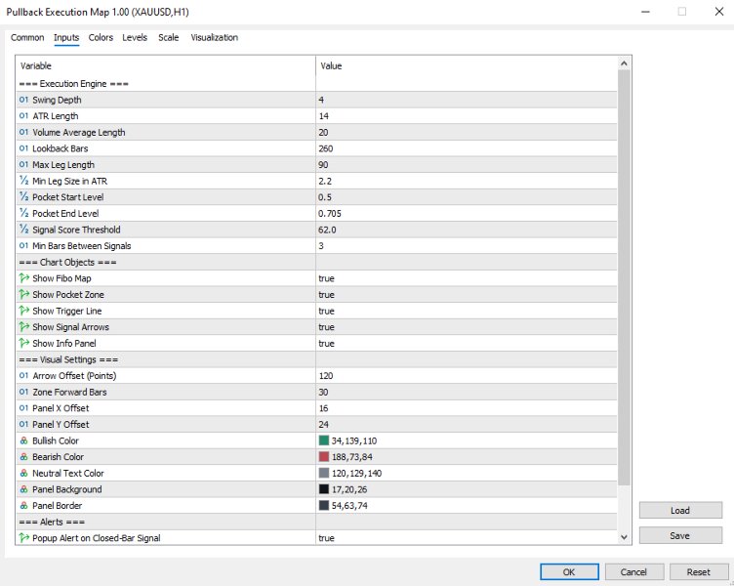This screenshot has width=734, height=586.
Task: Switch to the Colors tab
Action: click(101, 38)
